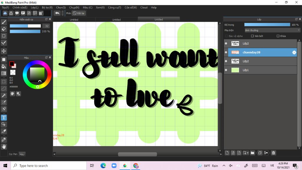The height and width of the screenshot is (170, 302).
Task: Select the Select Eraser tool
Action: point(4,109)
